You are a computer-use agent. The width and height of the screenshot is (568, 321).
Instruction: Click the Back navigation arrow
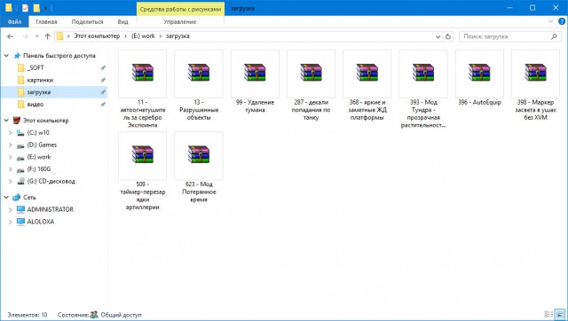tap(10, 36)
